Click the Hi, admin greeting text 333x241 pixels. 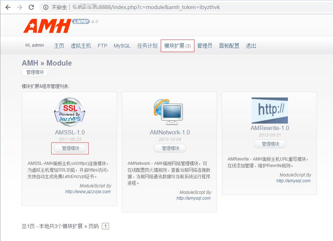[35, 45]
